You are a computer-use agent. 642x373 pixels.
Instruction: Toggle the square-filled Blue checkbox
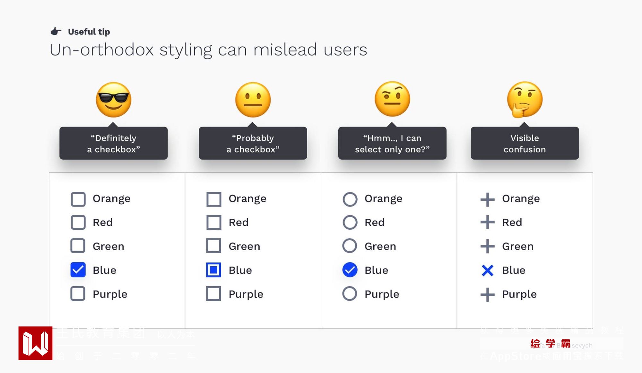(x=214, y=270)
